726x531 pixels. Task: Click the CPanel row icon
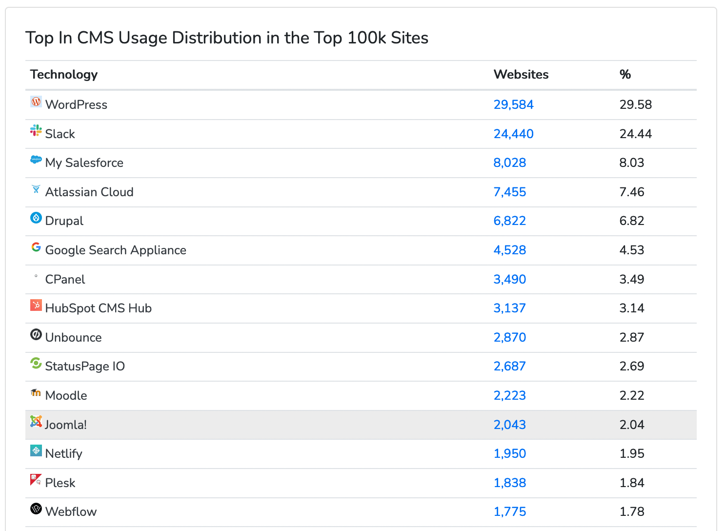pos(36,276)
